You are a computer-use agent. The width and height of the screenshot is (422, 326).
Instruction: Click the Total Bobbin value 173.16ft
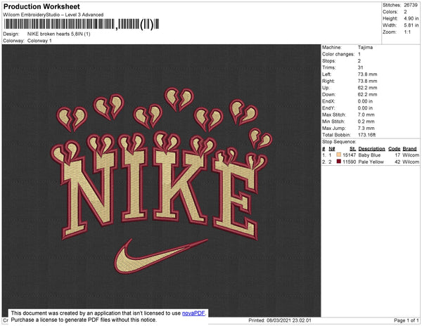tap(366, 135)
